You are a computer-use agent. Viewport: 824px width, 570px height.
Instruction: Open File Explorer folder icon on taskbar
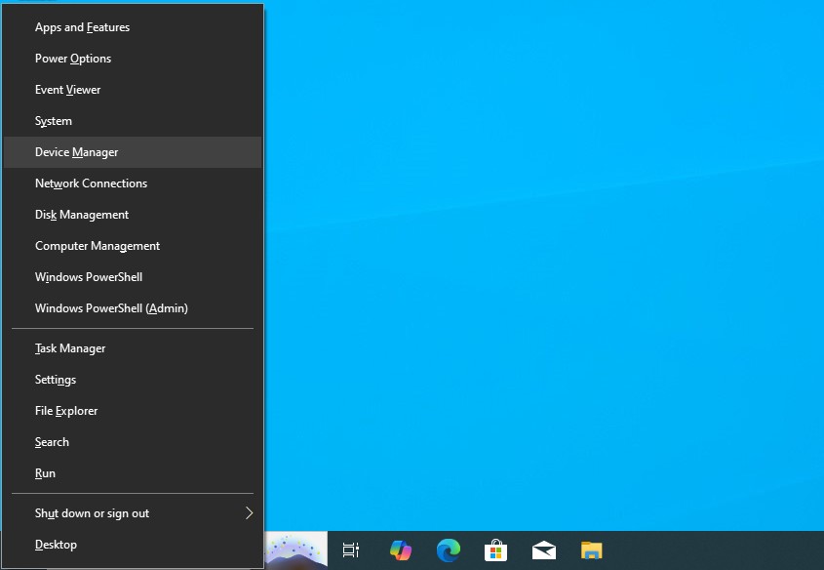click(592, 550)
